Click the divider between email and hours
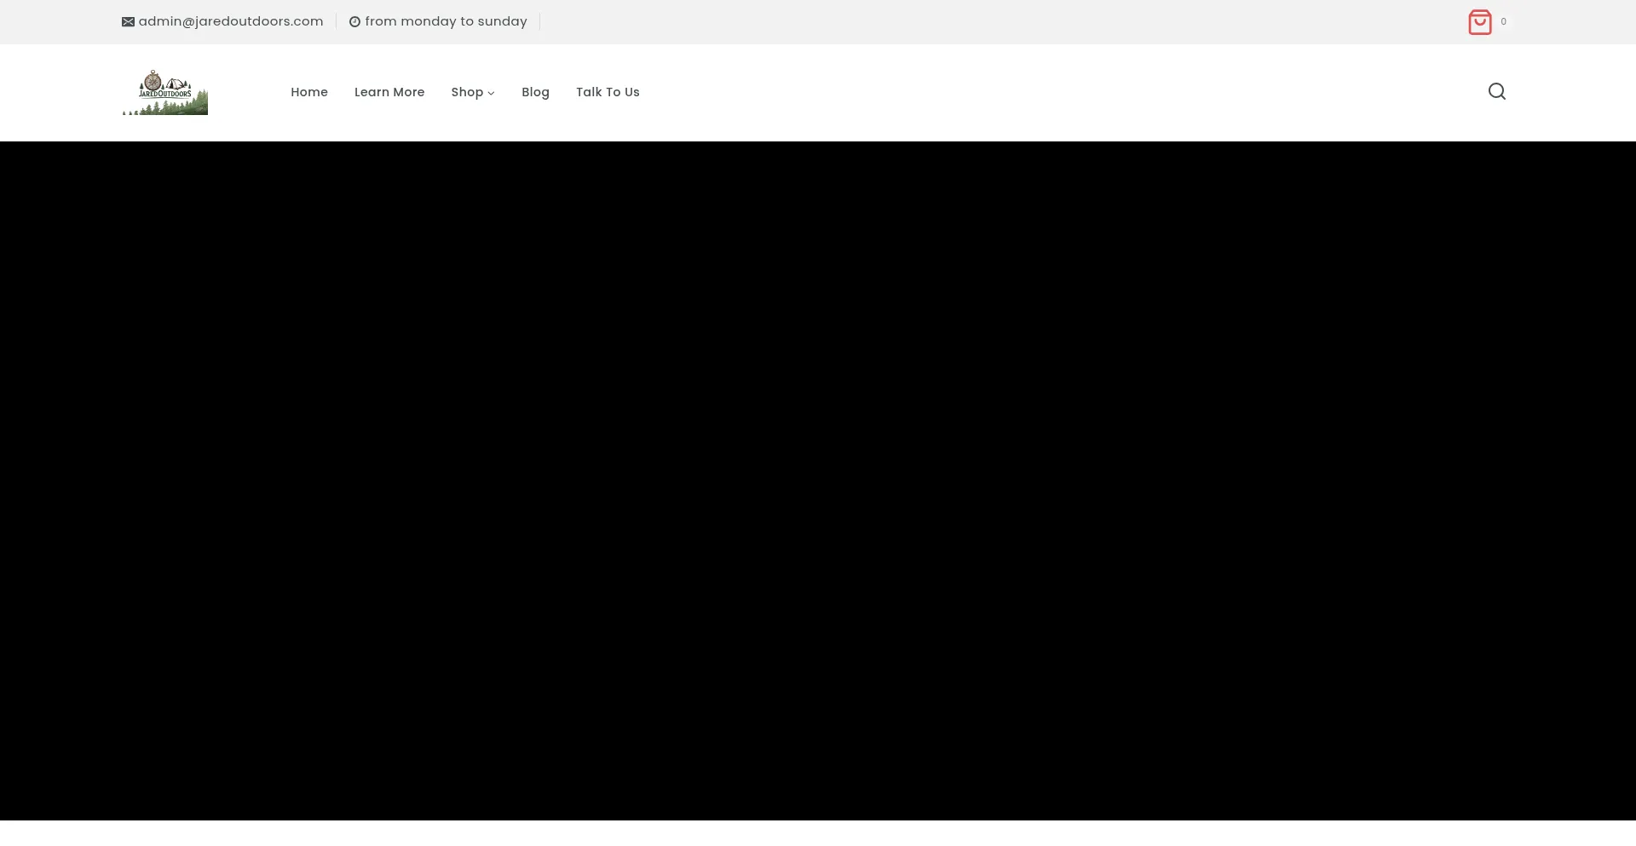 [x=337, y=21]
